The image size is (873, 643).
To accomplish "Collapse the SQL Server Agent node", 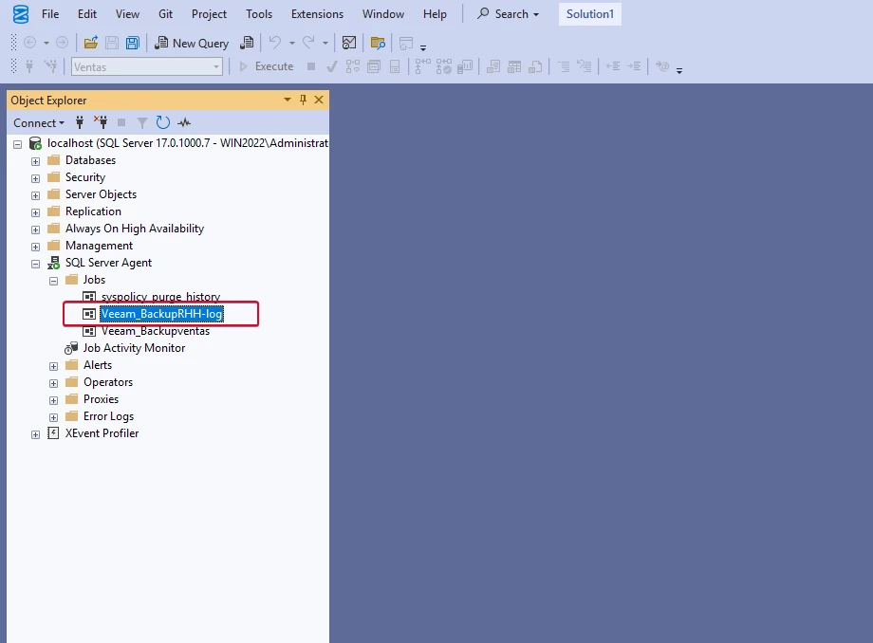I will (x=36, y=265).
